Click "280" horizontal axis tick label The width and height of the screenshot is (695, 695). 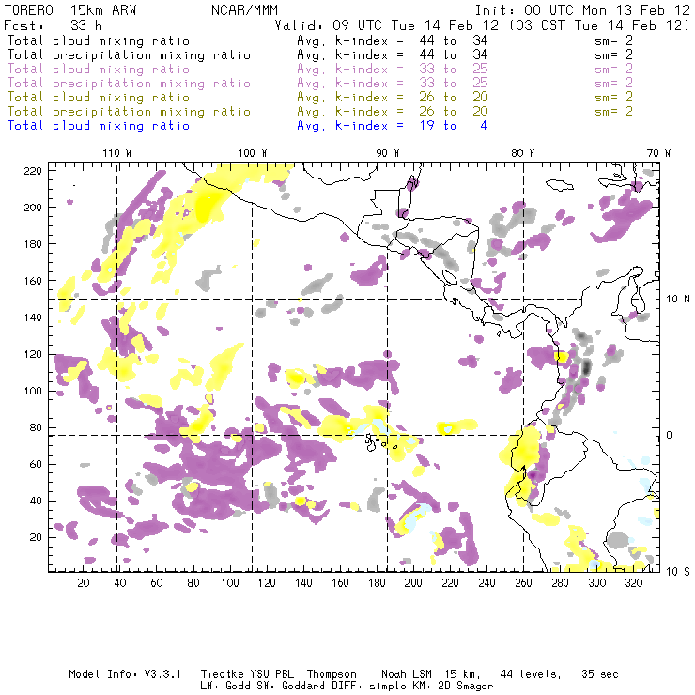point(560,583)
